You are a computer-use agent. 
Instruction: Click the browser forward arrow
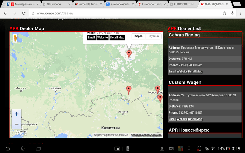coord(15,13)
